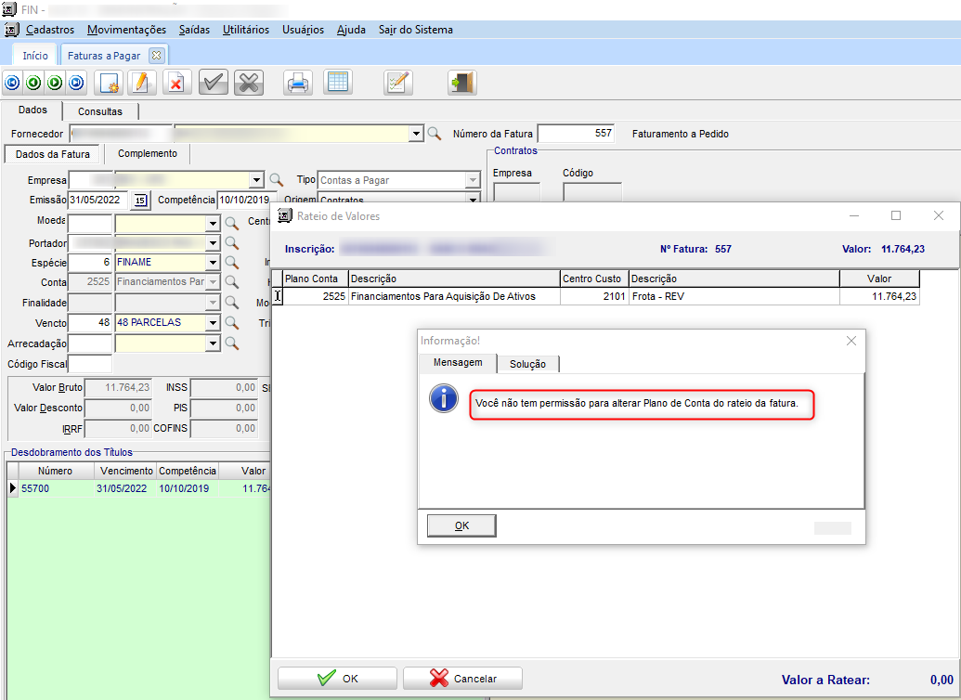Expand the Fornecedor dropdown list
Screen dimensions: 961x700
tap(416, 135)
